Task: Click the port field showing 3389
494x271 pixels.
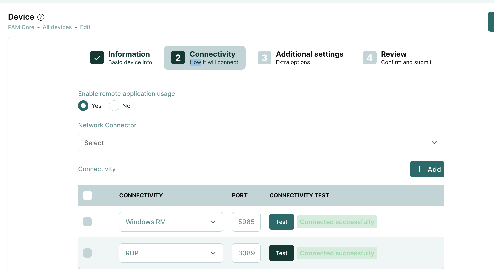Action: pos(246,253)
